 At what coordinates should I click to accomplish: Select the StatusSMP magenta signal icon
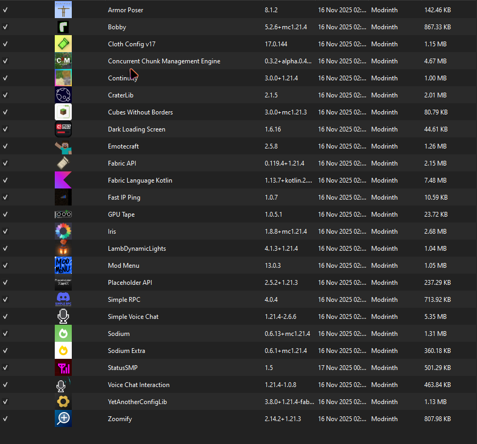pyautogui.click(x=63, y=367)
